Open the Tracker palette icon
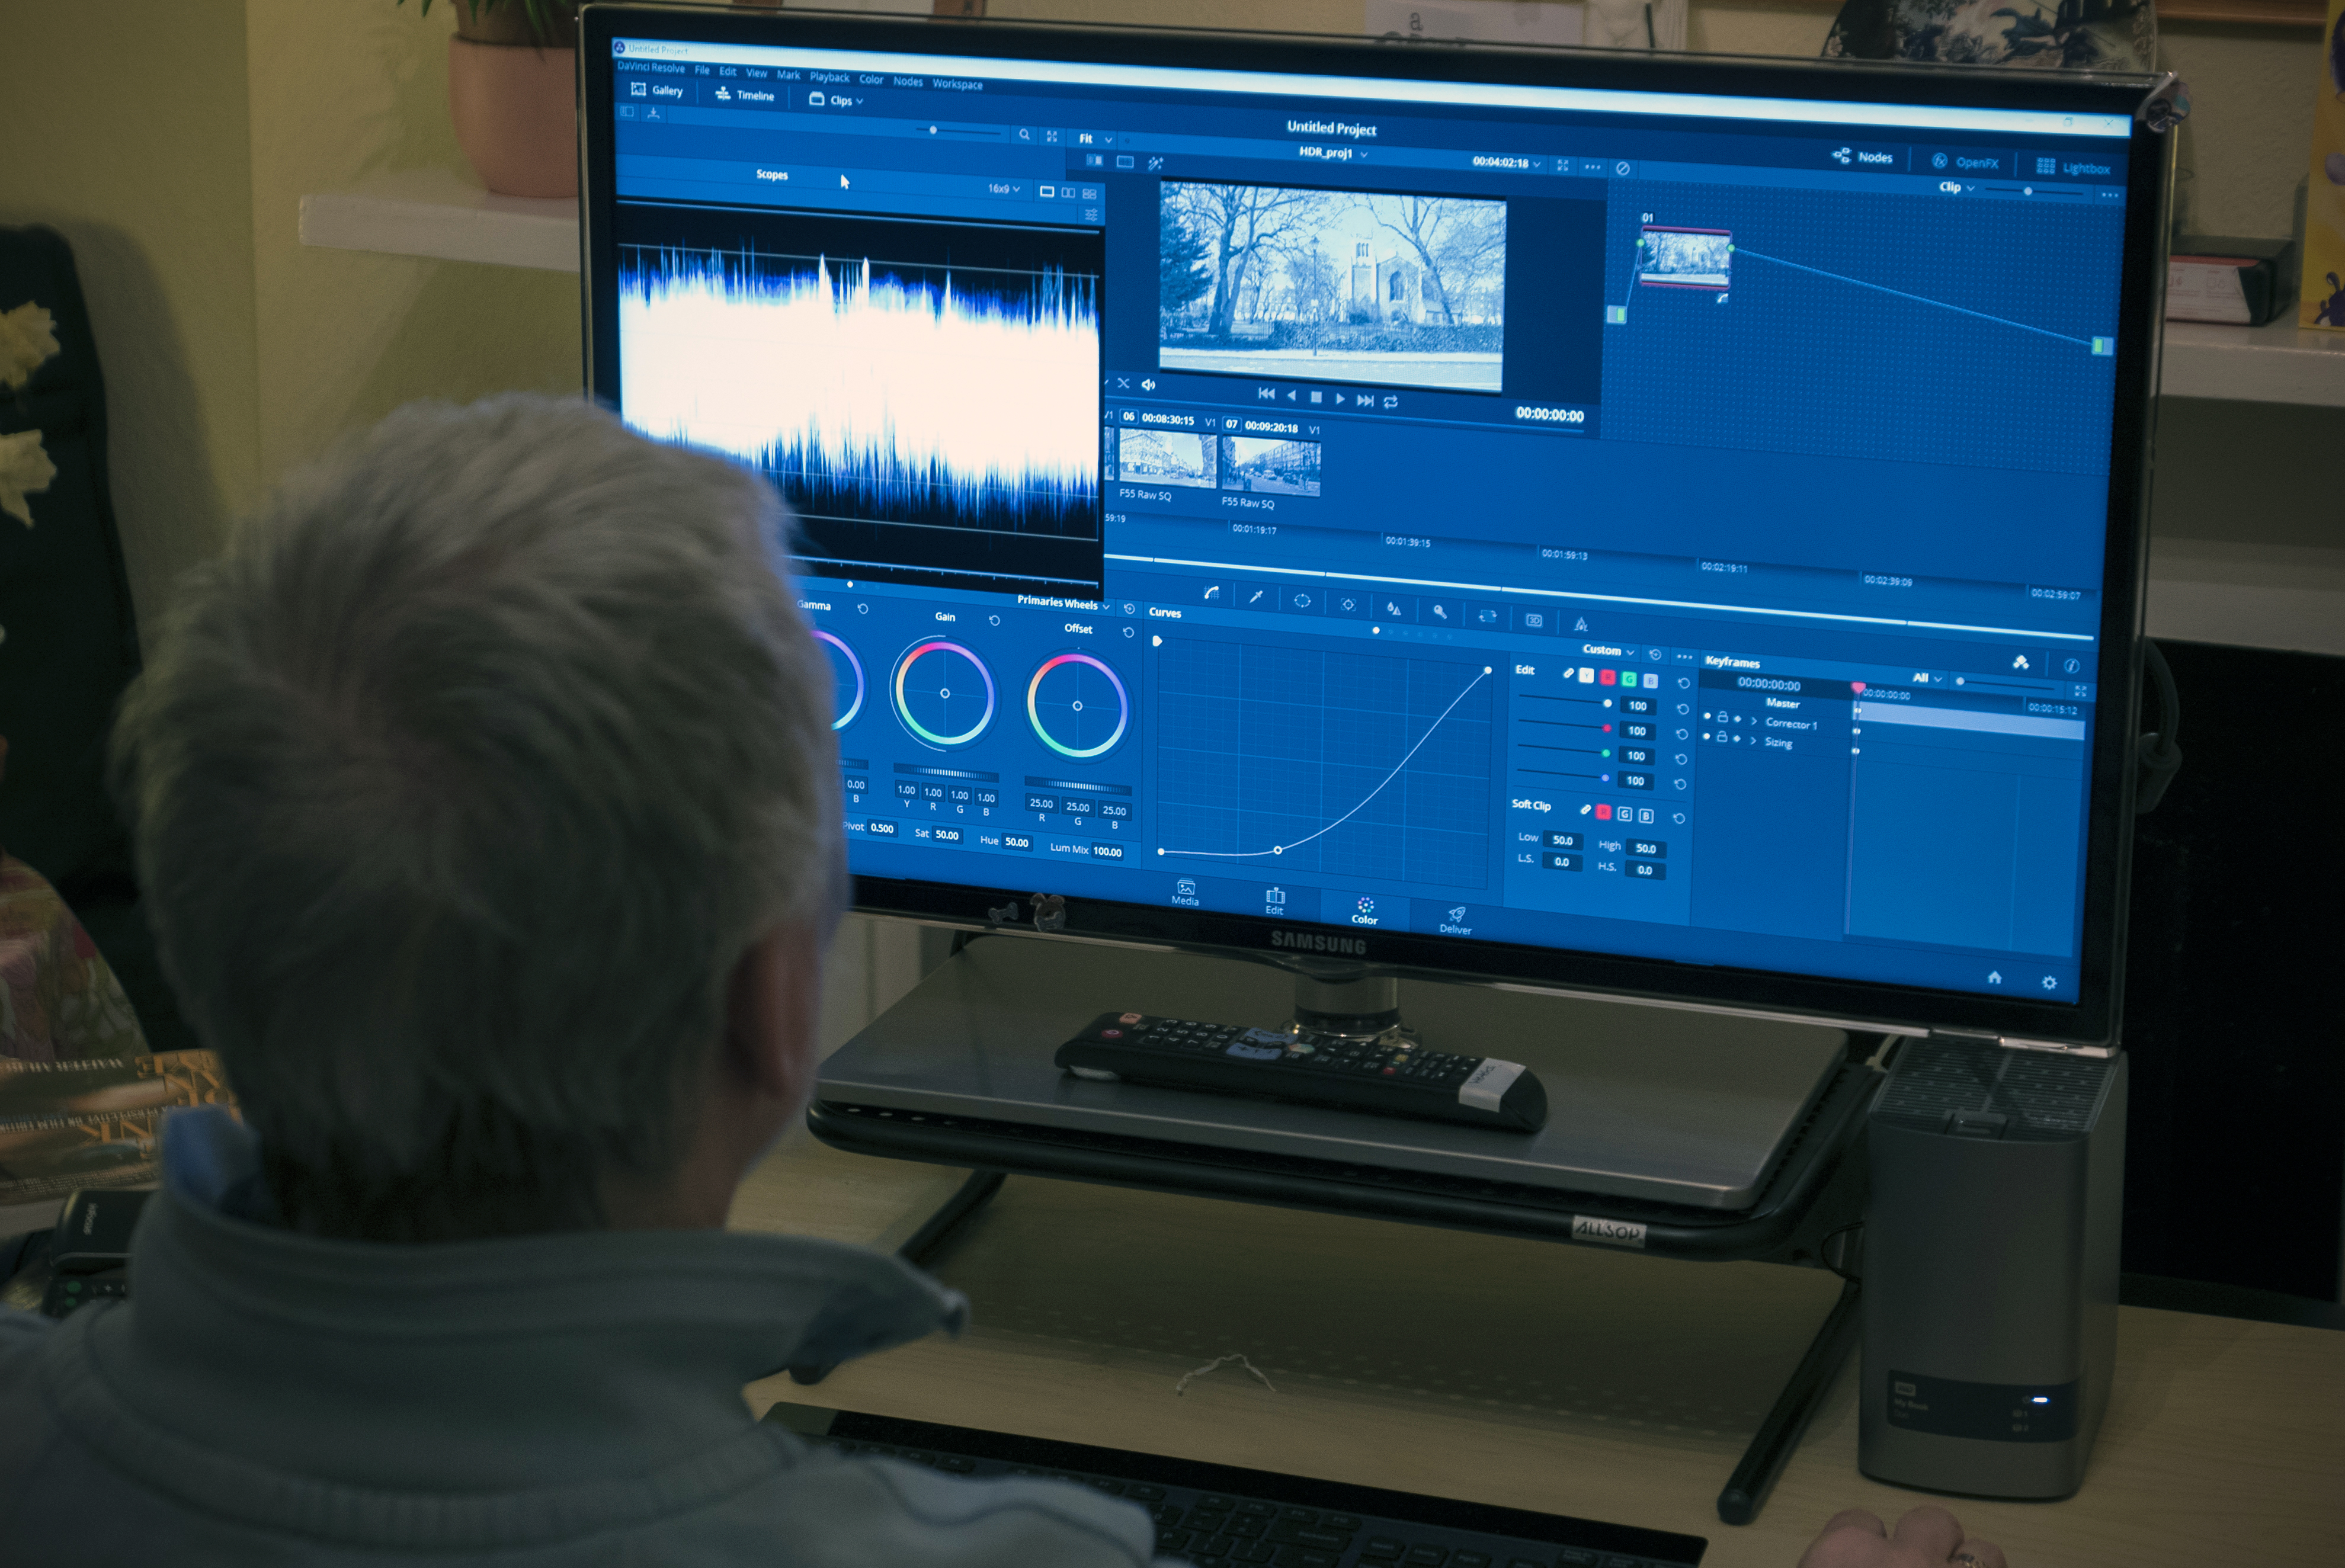This screenshot has height=1568, width=2345. click(1348, 604)
